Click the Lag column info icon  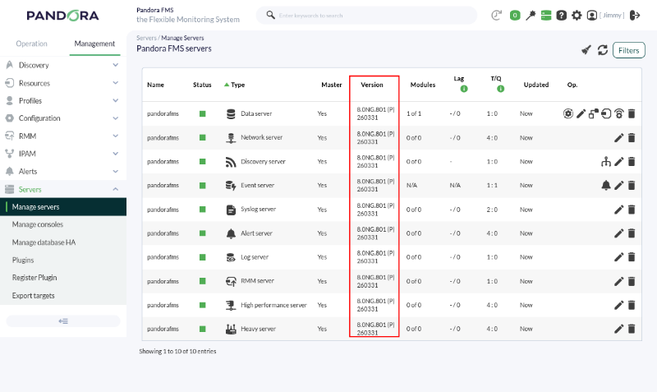pos(464,89)
